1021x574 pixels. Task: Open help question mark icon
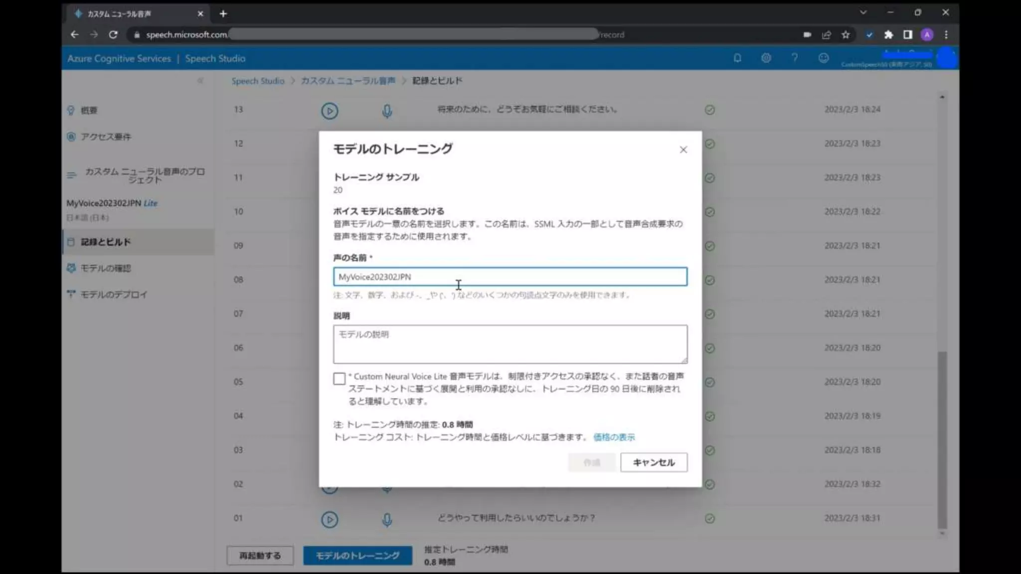coord(795,58)
